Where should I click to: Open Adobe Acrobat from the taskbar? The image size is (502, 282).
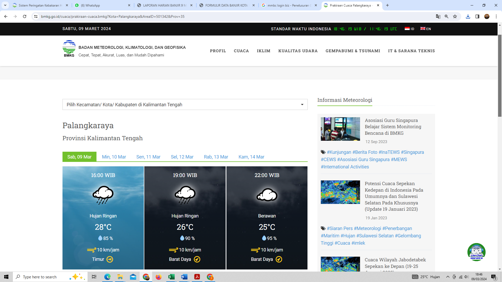coord(197,277)
